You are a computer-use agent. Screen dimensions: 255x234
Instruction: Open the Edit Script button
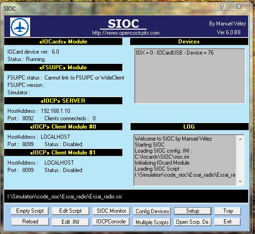(70, 211)
